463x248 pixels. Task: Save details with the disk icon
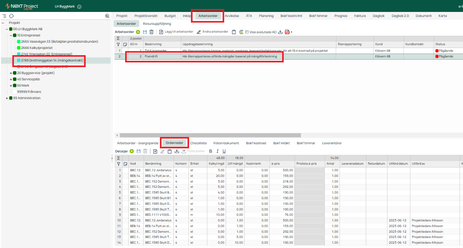tap(138, 151)
